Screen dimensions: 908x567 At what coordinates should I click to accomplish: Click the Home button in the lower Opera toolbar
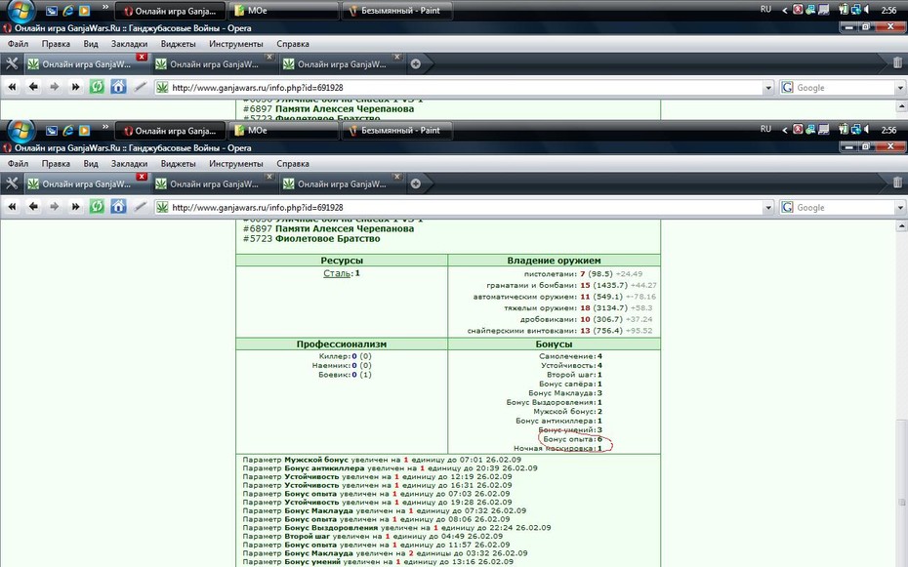[x=118, y=207]
